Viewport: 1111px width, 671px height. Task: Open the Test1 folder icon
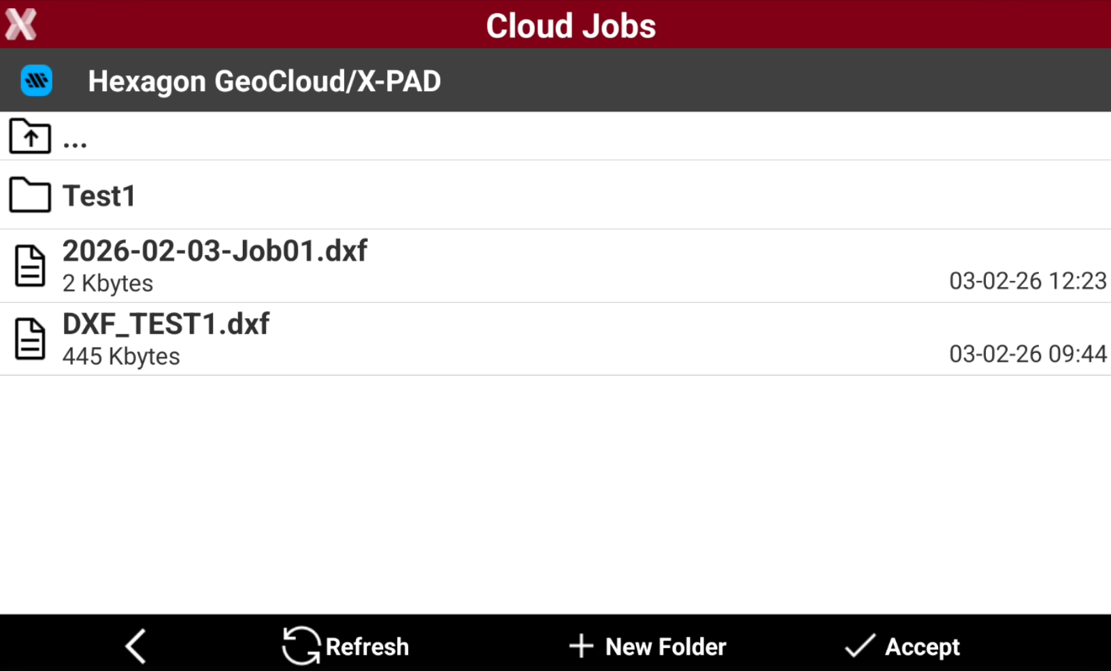coord(30,196)
